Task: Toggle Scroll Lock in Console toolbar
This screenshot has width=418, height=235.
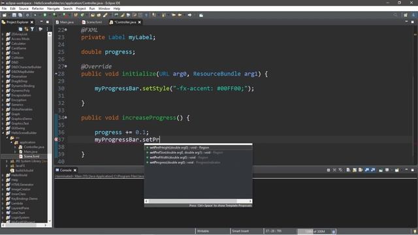Action: point(354,170)
